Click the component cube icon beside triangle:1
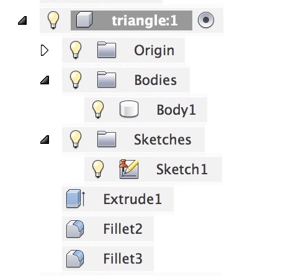Viewport: 286px width, 276px height. pyautogui.click(x=84, y=19)
